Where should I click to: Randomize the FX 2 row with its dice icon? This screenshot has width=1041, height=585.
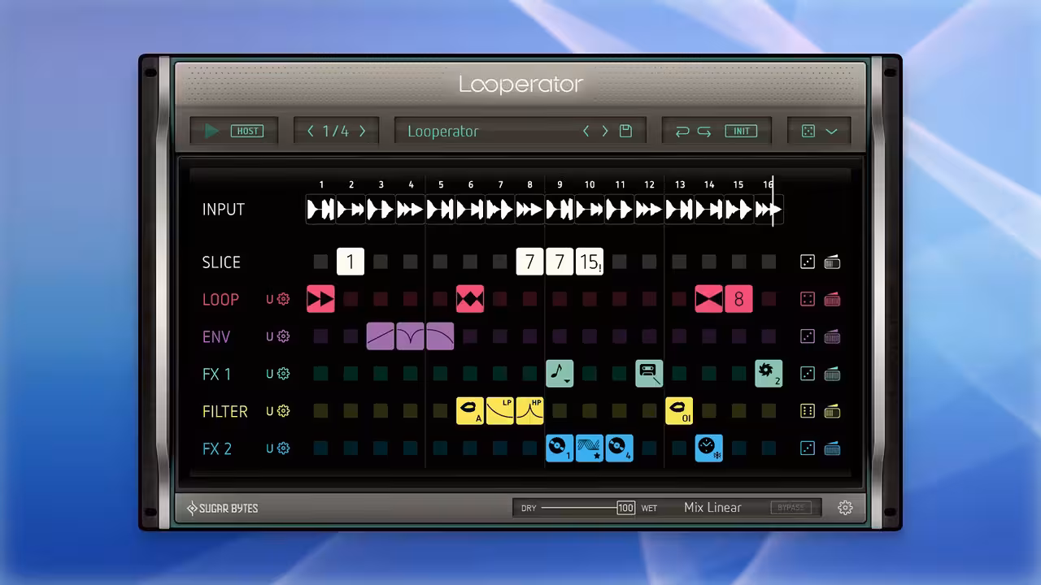coord(808,448)
